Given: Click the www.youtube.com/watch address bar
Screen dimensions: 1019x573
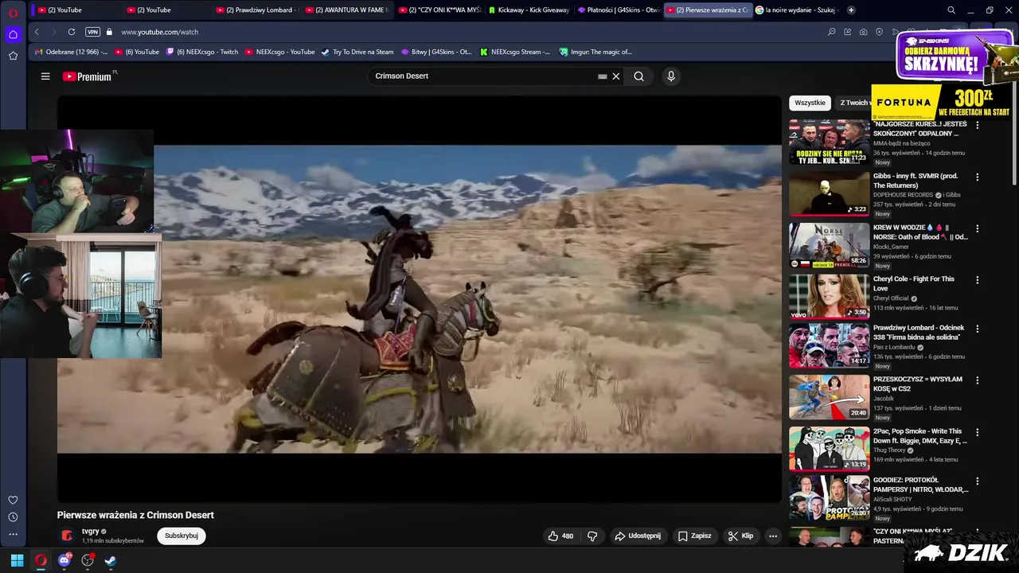Looking at the screenshot, I should tap(159, 32).
